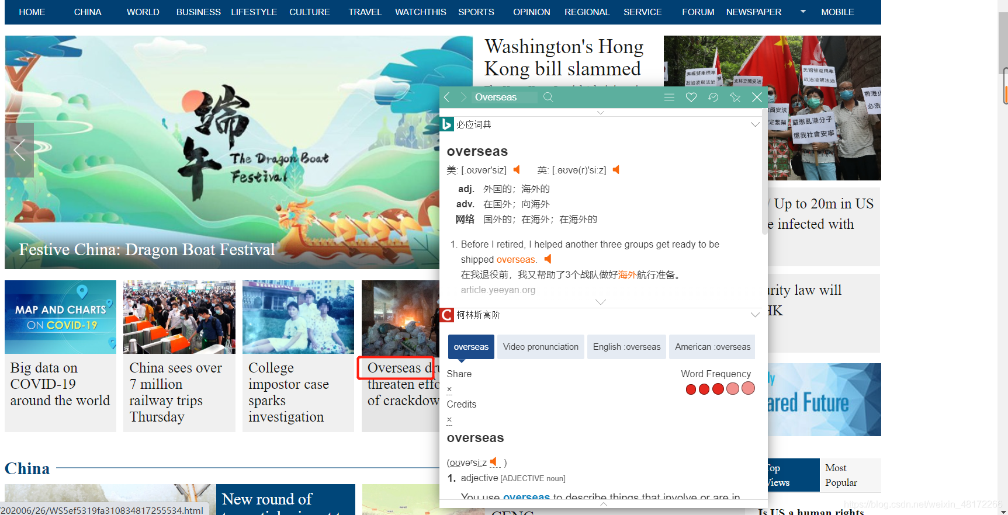Open the BUSINESS section

(199, 12)
